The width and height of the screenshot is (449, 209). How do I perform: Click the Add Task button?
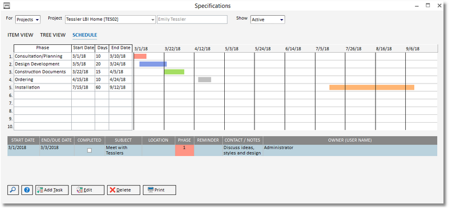pyautogui.click(x=52, y=190)
